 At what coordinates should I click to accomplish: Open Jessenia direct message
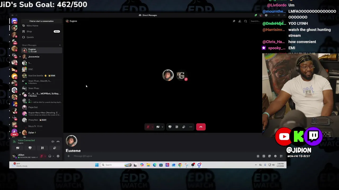(42, 57)
